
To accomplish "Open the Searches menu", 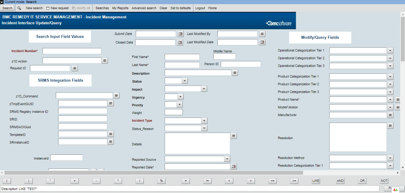I will [x=102, y=8].
